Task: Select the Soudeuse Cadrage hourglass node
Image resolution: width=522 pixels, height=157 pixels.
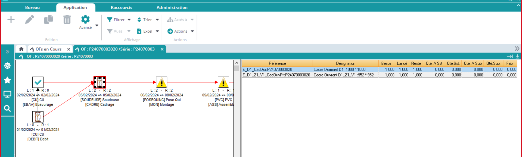Action: (x=100, y=82)
